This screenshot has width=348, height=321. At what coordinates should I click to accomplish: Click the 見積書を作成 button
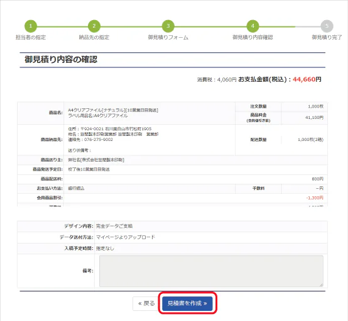pos(187,303)
